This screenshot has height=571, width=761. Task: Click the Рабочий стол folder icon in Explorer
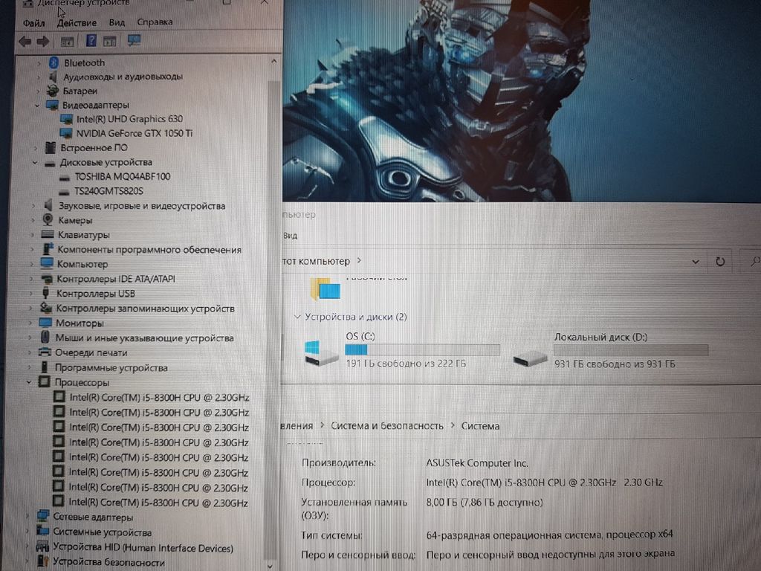[325, 288]
